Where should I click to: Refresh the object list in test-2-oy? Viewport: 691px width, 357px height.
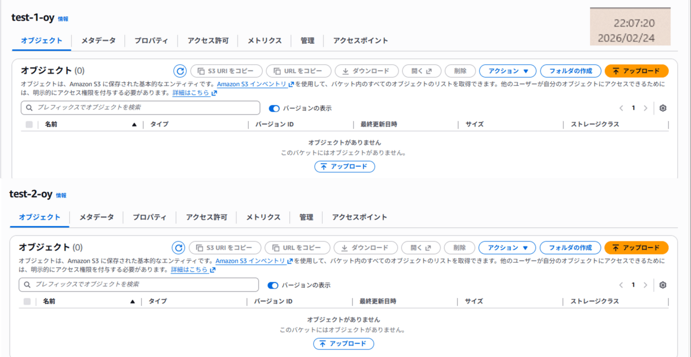[178, 248]
